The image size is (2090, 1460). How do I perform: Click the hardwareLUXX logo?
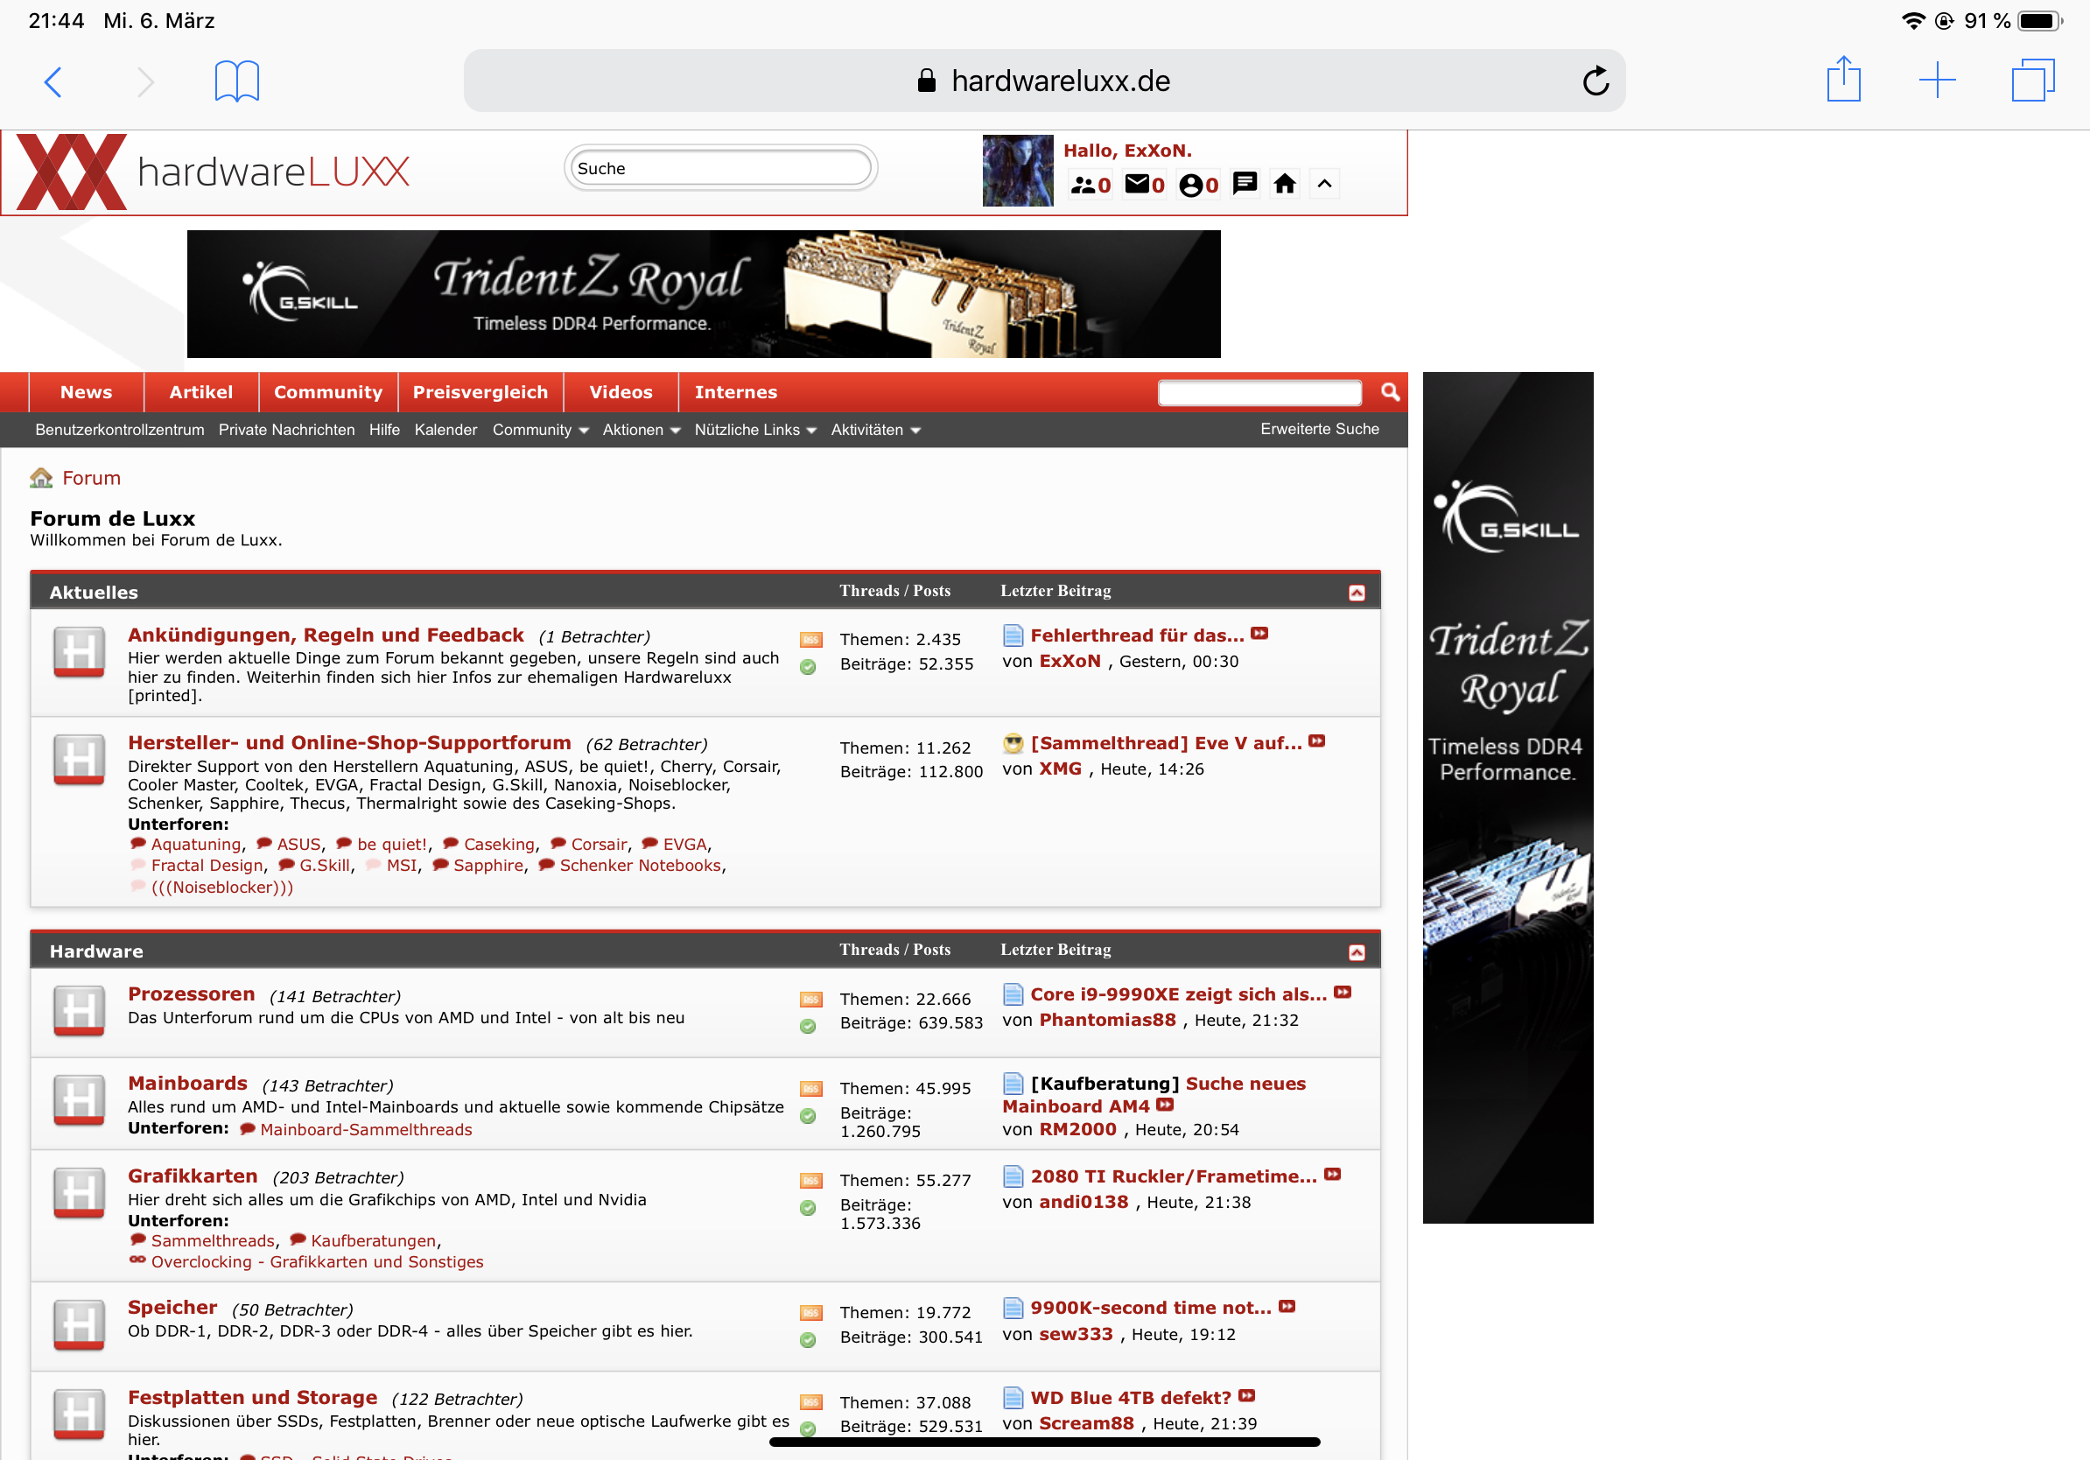(x=213, y=172)
